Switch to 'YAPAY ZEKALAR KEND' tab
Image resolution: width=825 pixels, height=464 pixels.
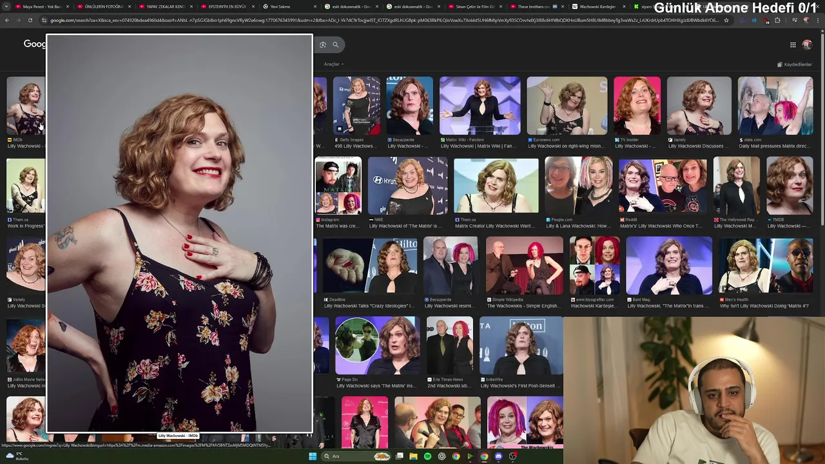(164, 6)
